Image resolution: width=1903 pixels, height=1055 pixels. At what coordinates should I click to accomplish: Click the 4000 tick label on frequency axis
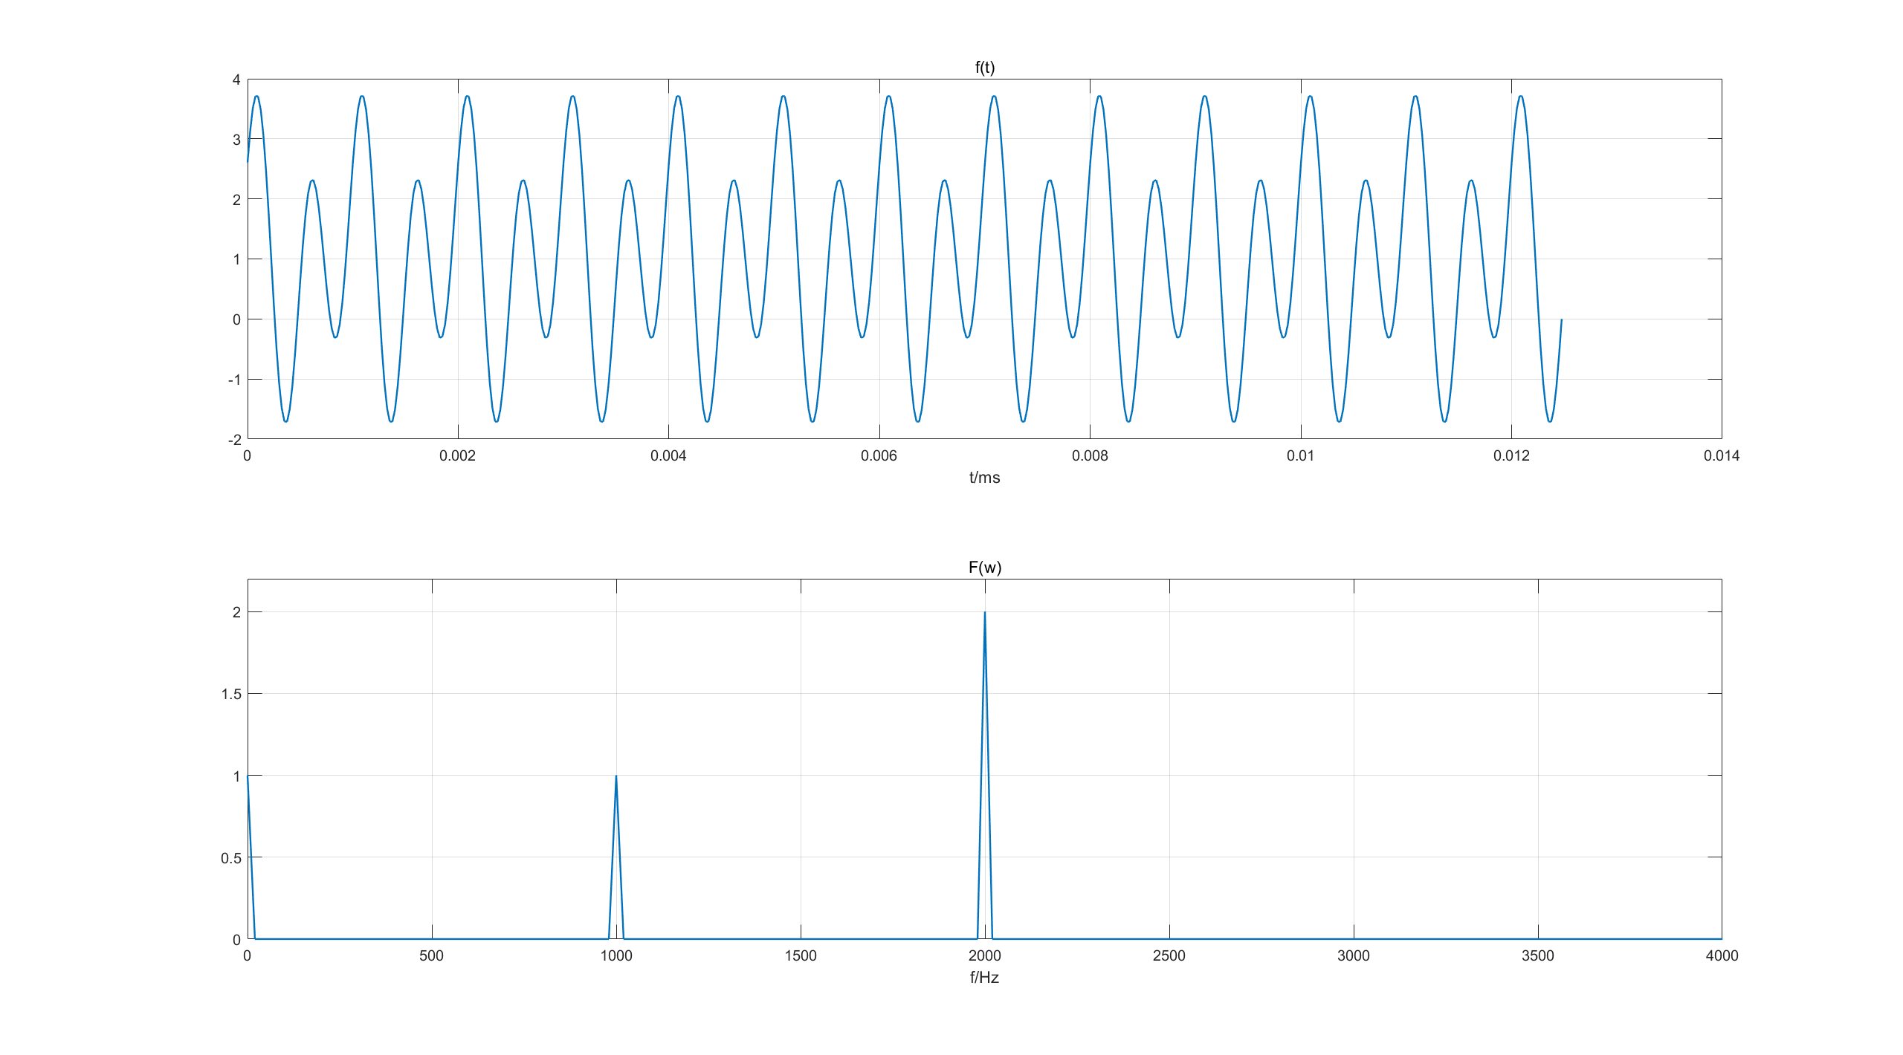pos(1722,956)
